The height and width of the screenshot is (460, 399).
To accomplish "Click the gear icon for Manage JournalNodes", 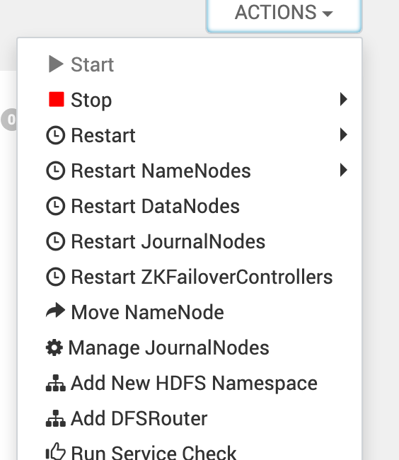I will (x=54, y=347).
